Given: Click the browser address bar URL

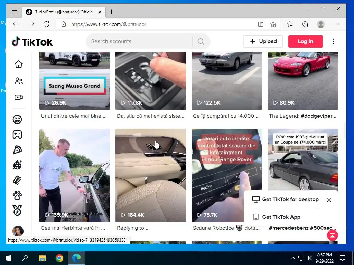Looking at the screenshot, I should (x=109, y=24).
